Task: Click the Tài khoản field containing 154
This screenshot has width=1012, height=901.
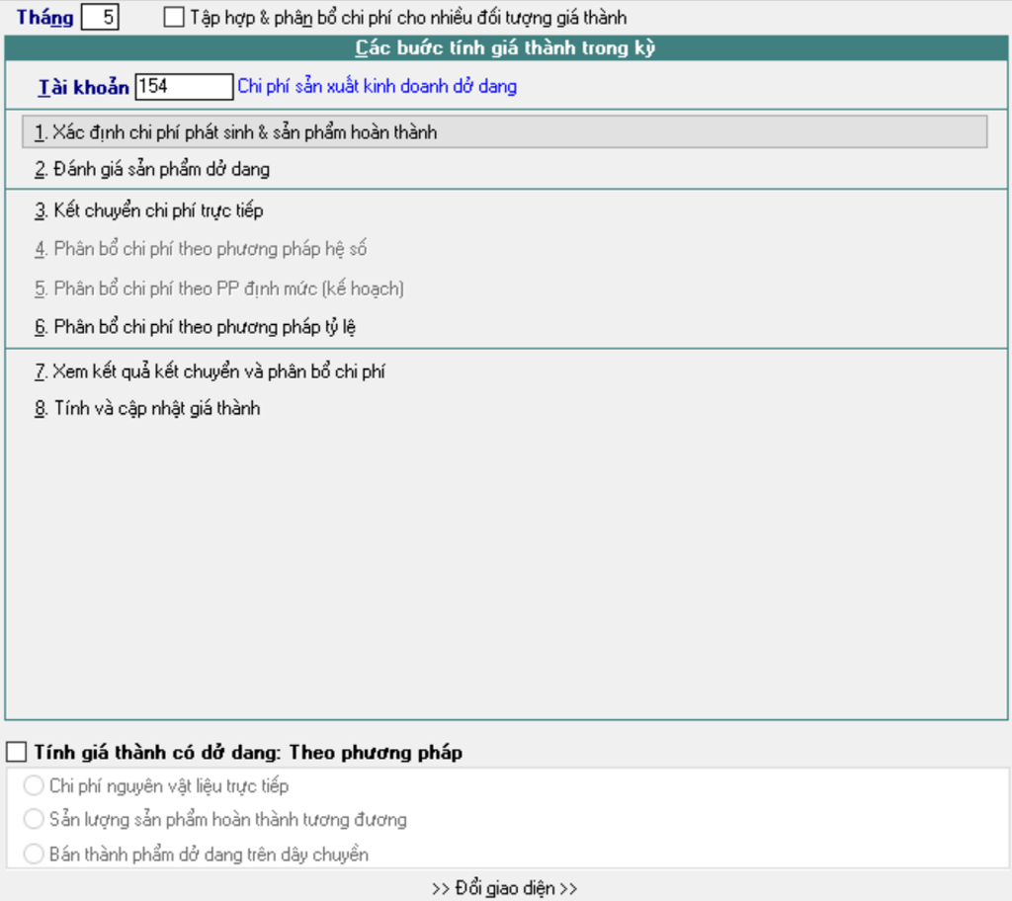Action: point(184,87)
